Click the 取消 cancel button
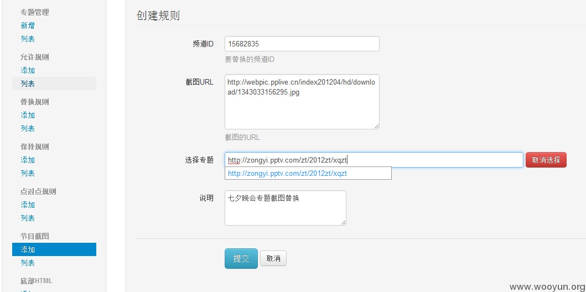Viewport: 586px width, 292px height. pos(273,258)
